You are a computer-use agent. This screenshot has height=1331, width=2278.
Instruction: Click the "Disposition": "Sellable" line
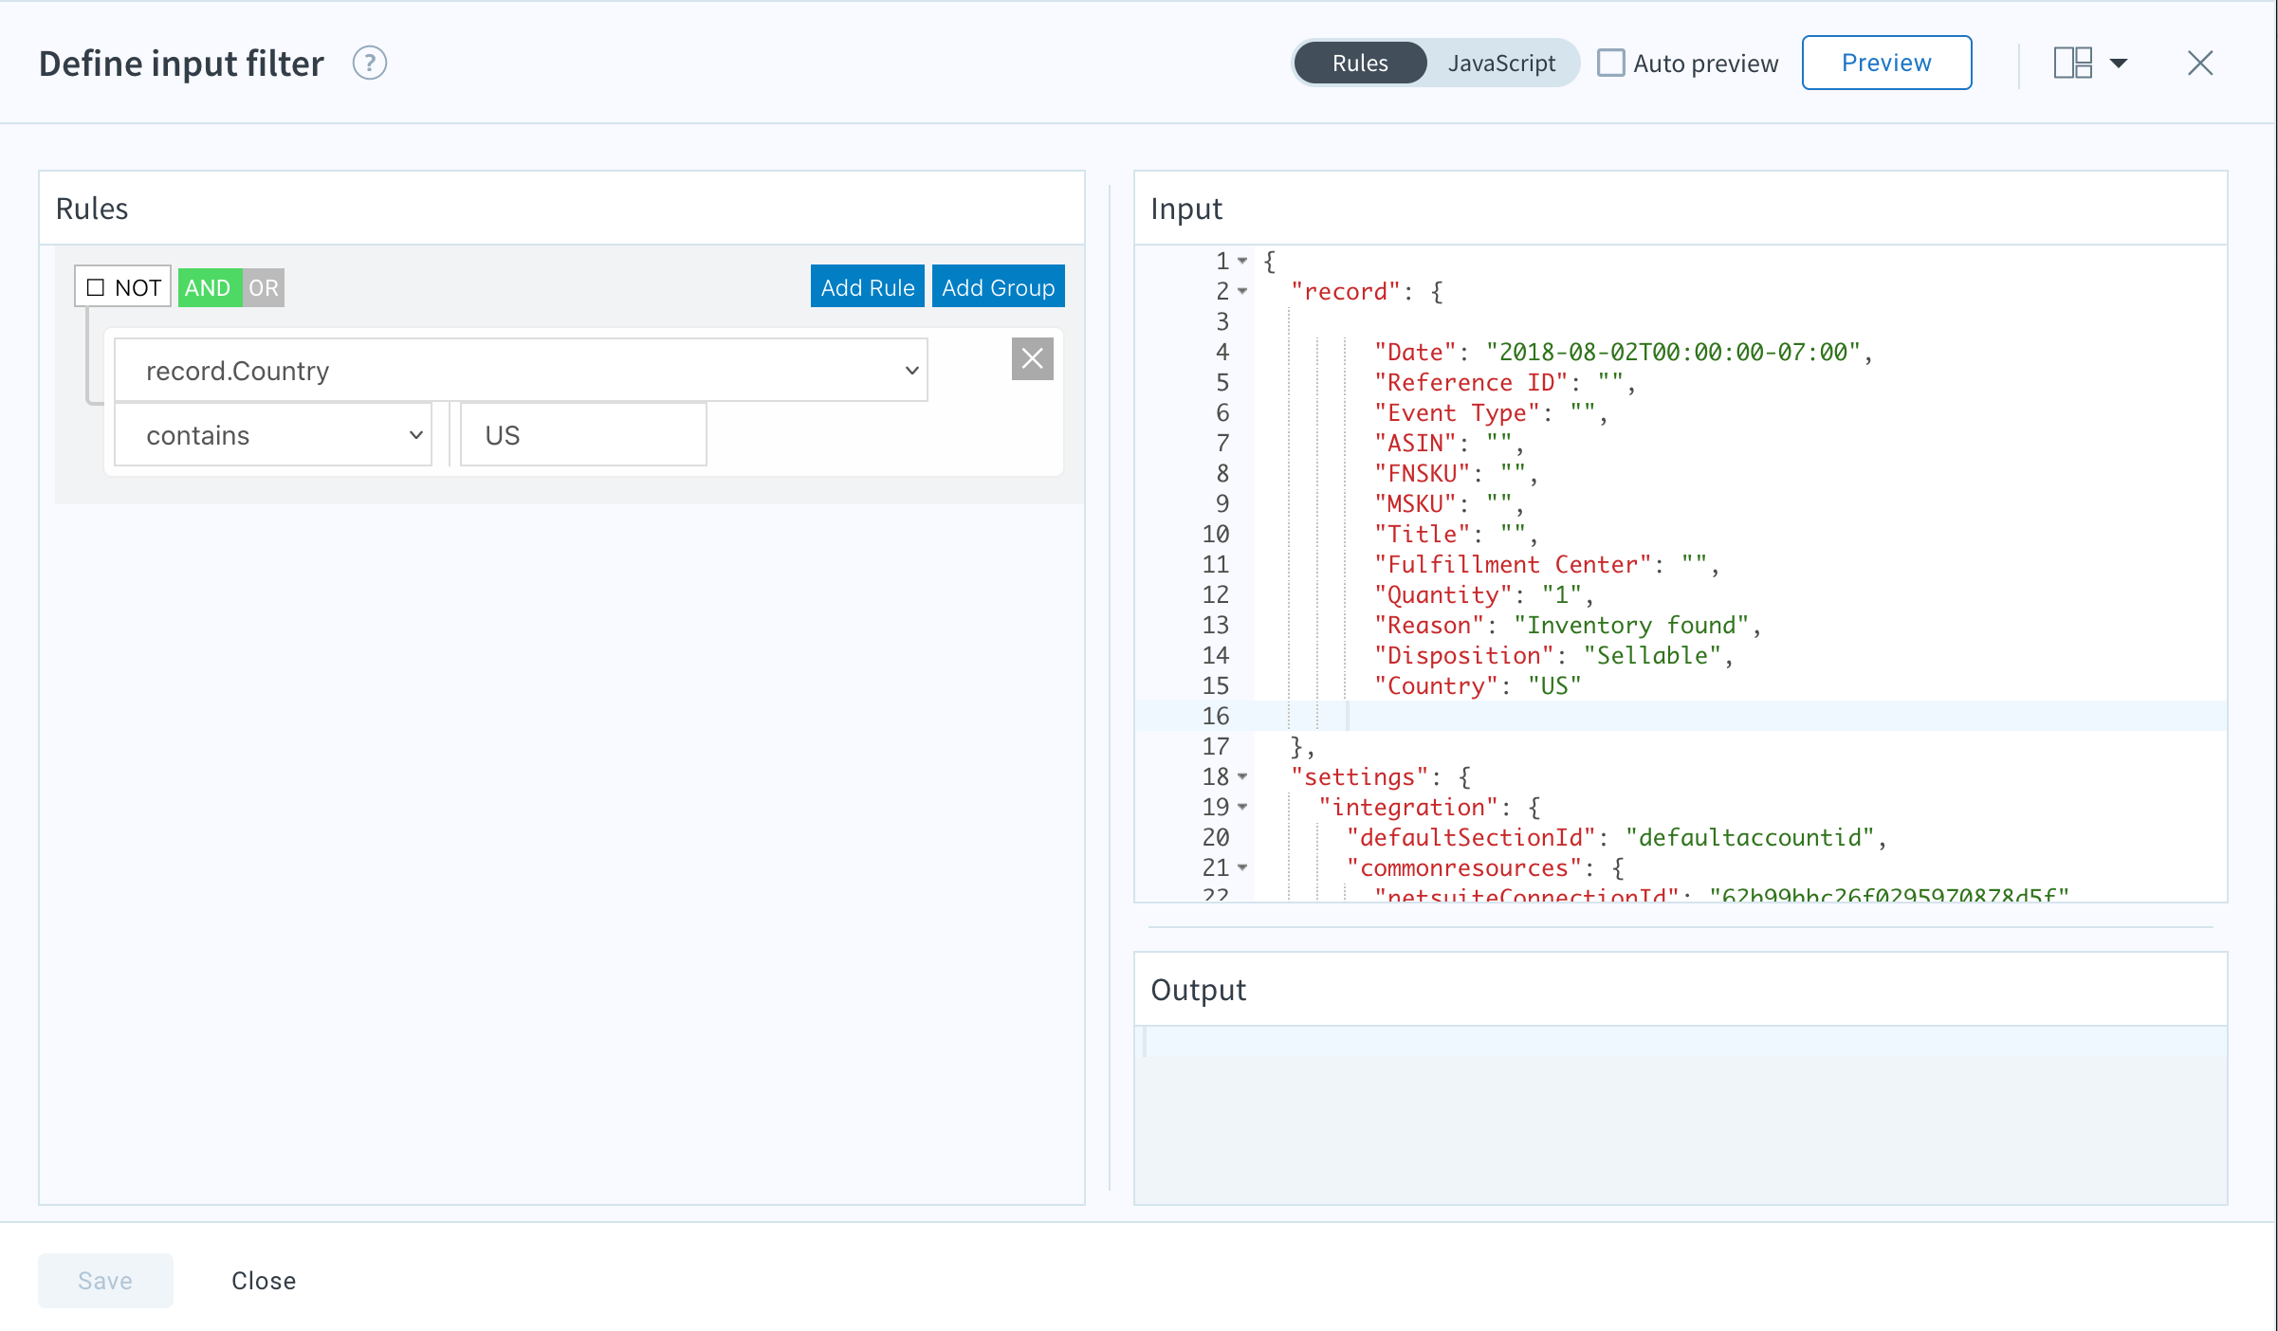pos(1553,655)
